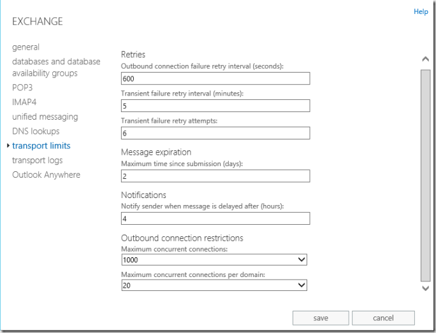Click Outbound connection failure retry interval field
This screenshot has width=436, height=333.
215,78
